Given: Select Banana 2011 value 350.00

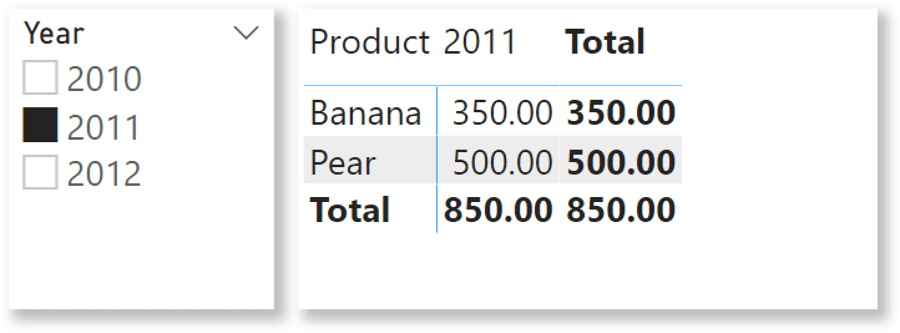Looking at the screenshot, I should click(502, 113).
